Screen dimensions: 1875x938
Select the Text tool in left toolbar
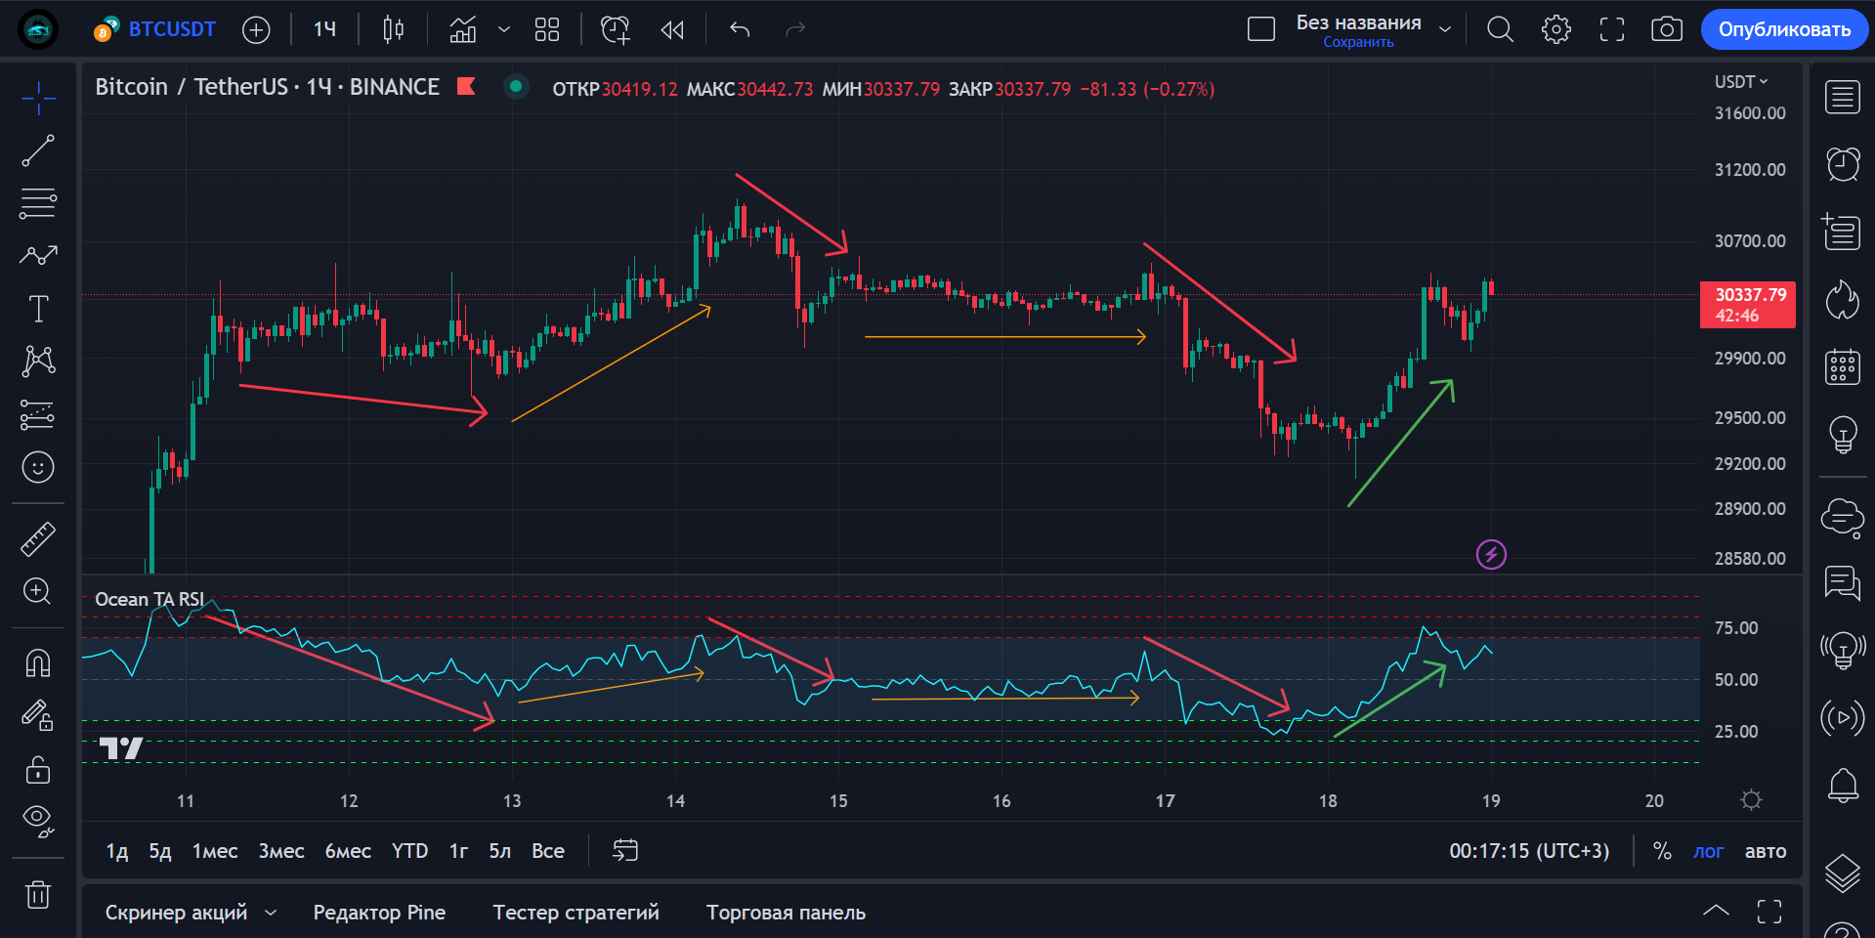tap(38, 309)
